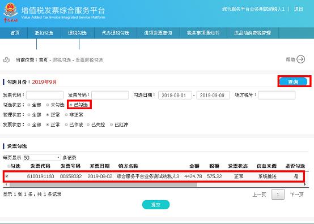Click the current location pin icon
Image resolution: width=314 pixels, height=224 pixels.
(x=6, y=60)
